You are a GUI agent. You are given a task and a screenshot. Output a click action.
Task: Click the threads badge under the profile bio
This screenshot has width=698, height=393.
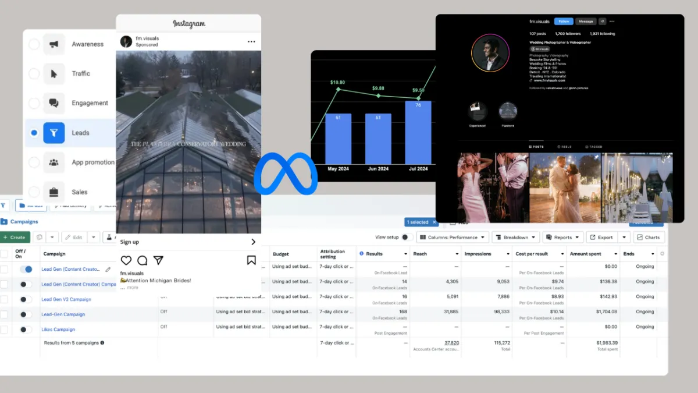pyautogui.click(x=540, y=49)
